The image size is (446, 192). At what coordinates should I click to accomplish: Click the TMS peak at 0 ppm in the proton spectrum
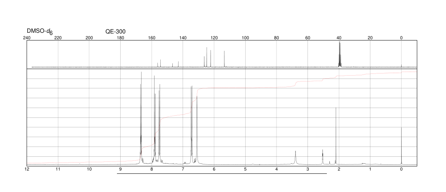[x=401, y=145]
